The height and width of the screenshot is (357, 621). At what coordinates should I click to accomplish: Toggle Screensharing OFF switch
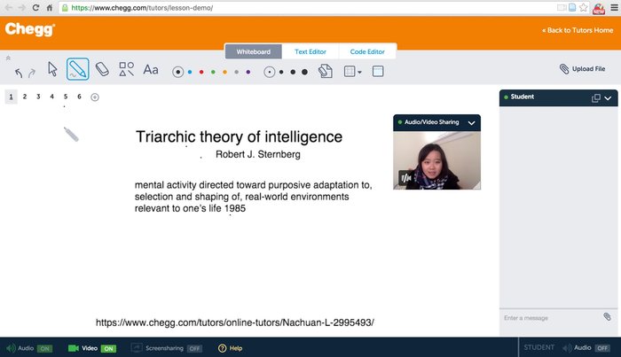[194, 349]
